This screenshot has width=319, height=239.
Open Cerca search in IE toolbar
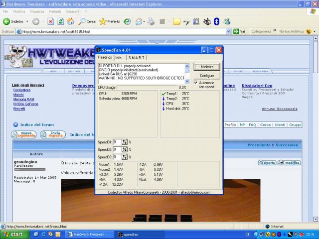[x=87, y=21]
